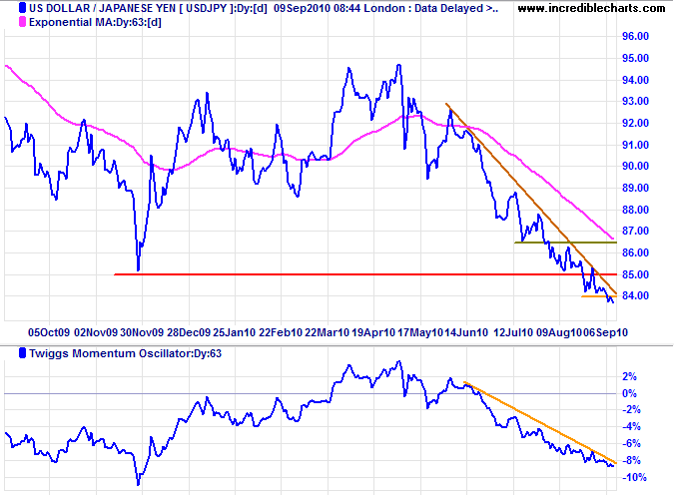Click the Twiggs Momentum Oscillator:Dy:63 label
The image size is (674, 499).
tap(125, 353)
